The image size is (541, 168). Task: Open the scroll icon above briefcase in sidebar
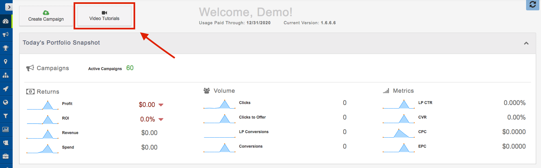click(x=6, y=143)
